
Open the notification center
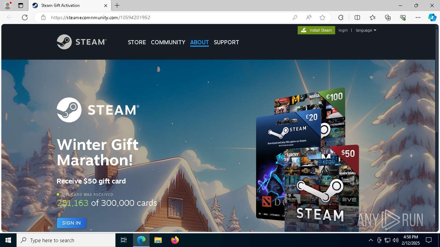pyautogui.click(x=429, y=240)
